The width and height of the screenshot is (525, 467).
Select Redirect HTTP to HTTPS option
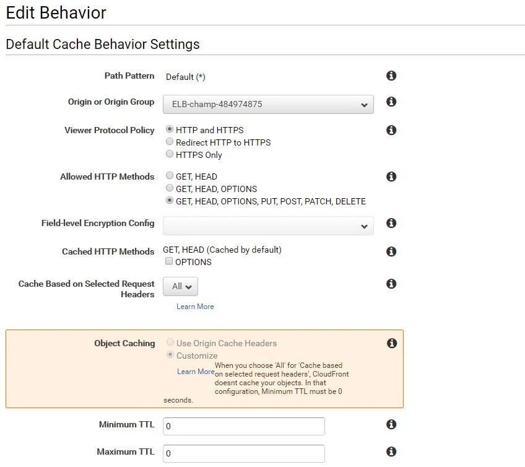[170, 142]
